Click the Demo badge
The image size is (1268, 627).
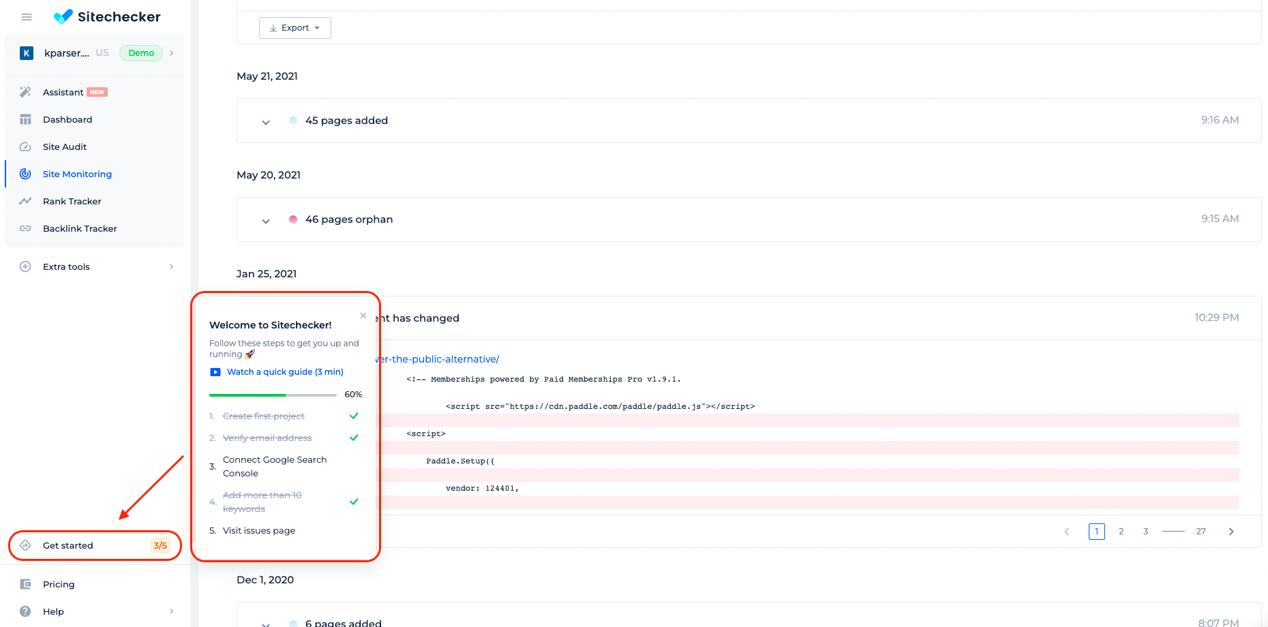(141, 53)
